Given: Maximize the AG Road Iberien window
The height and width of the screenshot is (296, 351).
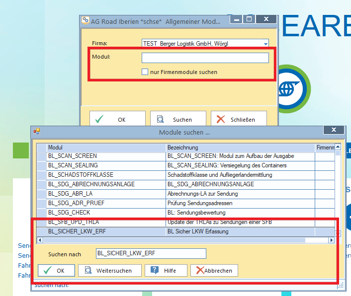Looking at the screenshot, I should [249, 19].
